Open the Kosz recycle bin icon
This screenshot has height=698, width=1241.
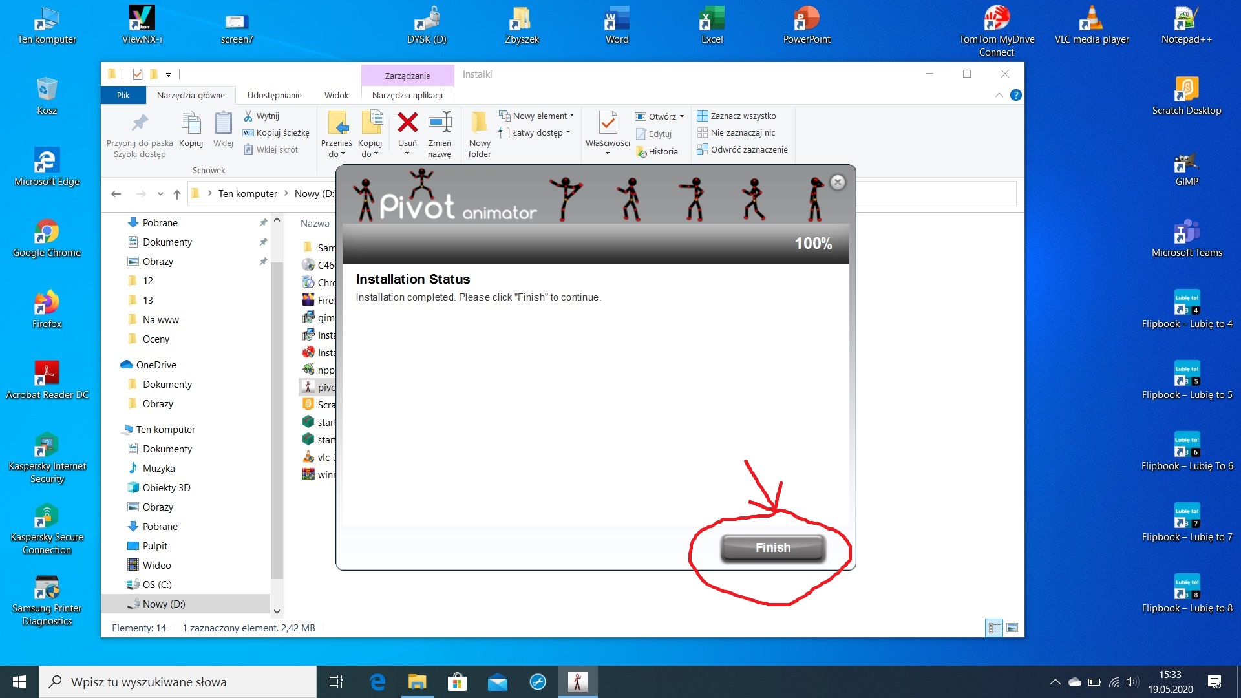click(47, 97)
